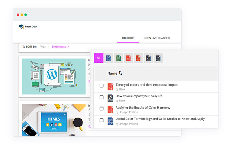Check the box for How colors impact file

[101, 97]
